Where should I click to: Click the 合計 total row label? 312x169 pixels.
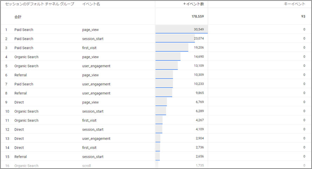[18, 16]
